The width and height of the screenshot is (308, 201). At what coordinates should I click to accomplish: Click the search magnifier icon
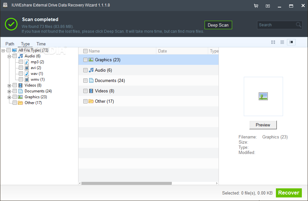point(299,25)
